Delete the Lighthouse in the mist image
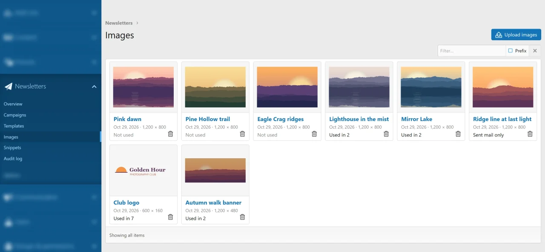 coord(386,134)
